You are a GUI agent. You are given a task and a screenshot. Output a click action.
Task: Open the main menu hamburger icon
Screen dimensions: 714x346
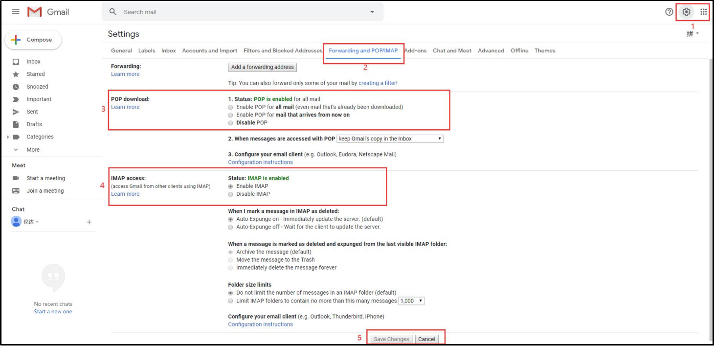[x=16, y=12]
